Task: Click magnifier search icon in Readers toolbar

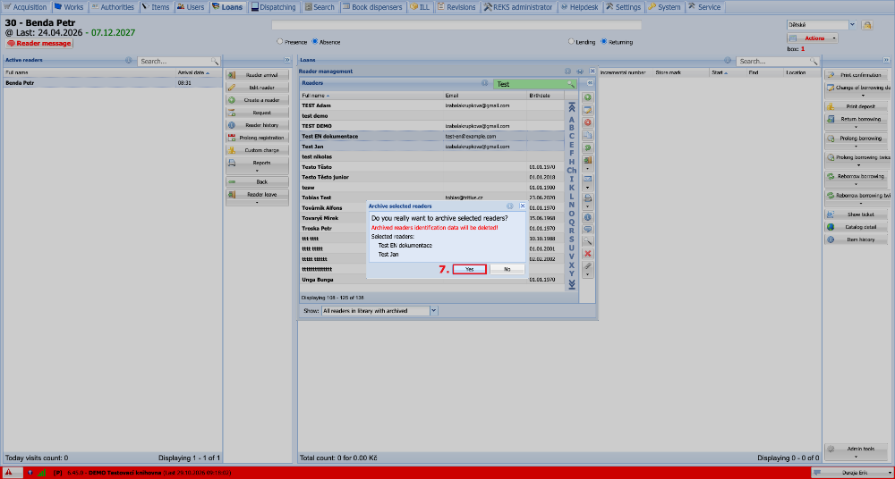Action: pos(587,241)
